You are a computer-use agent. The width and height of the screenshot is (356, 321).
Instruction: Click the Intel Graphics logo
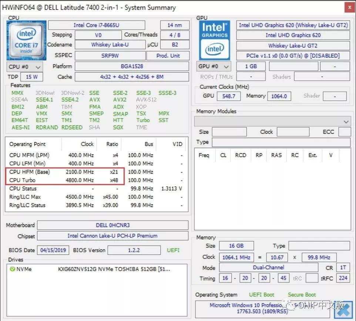coord(215,40)
